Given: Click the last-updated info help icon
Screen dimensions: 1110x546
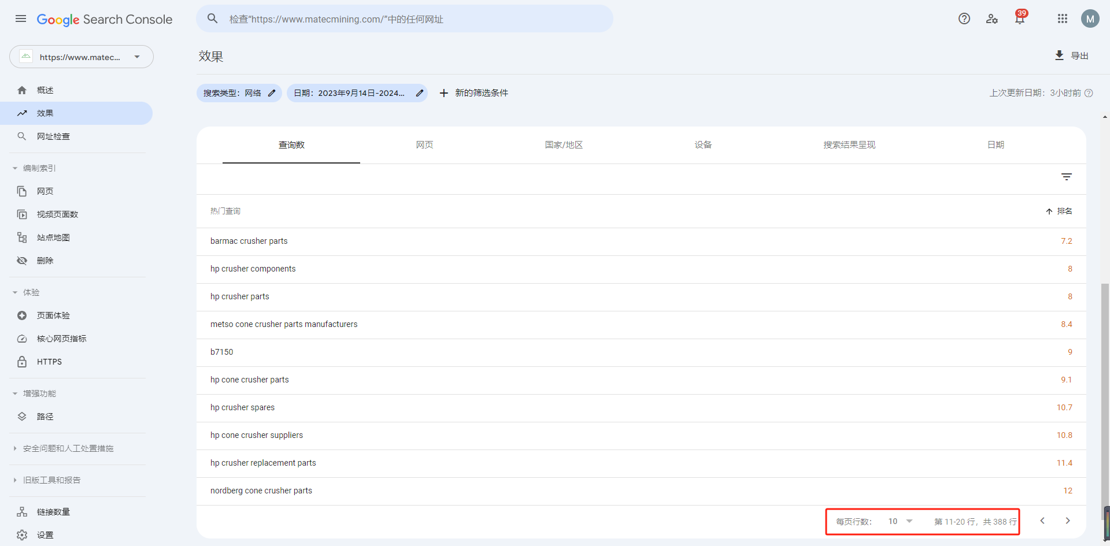Looking at the screenshot, I should tap(1089, 93).
